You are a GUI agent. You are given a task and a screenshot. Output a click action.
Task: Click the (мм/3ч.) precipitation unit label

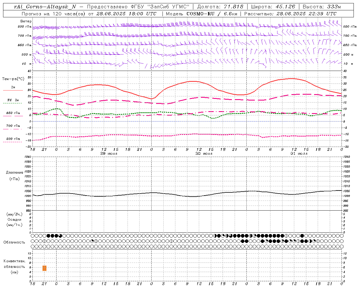[15, 214]
